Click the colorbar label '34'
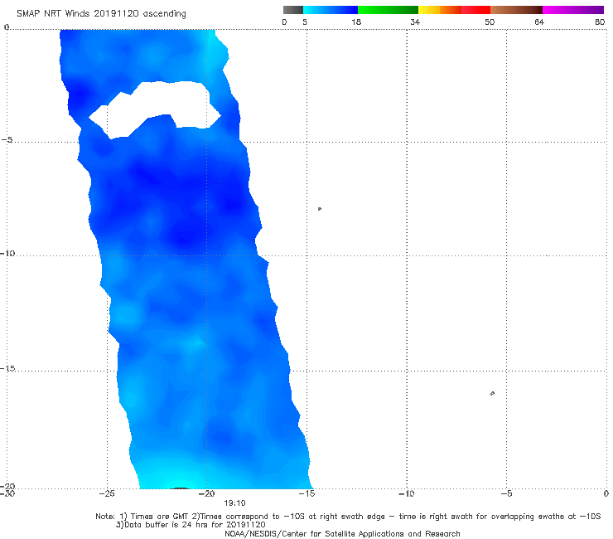 [x=415, y=22]
